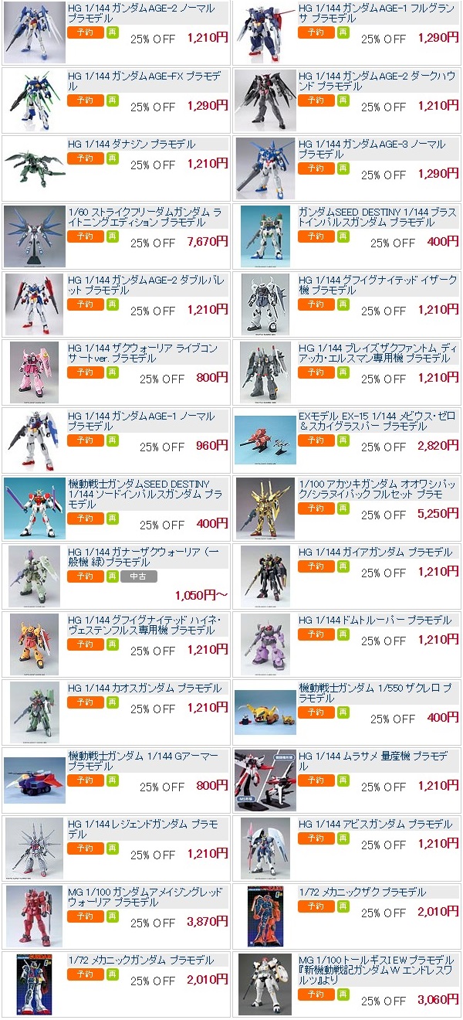The height and width of the screenshot is (1020, 463).
Task: Click the 7,670円 price of ストライクフリーダム
Action: 208,242
